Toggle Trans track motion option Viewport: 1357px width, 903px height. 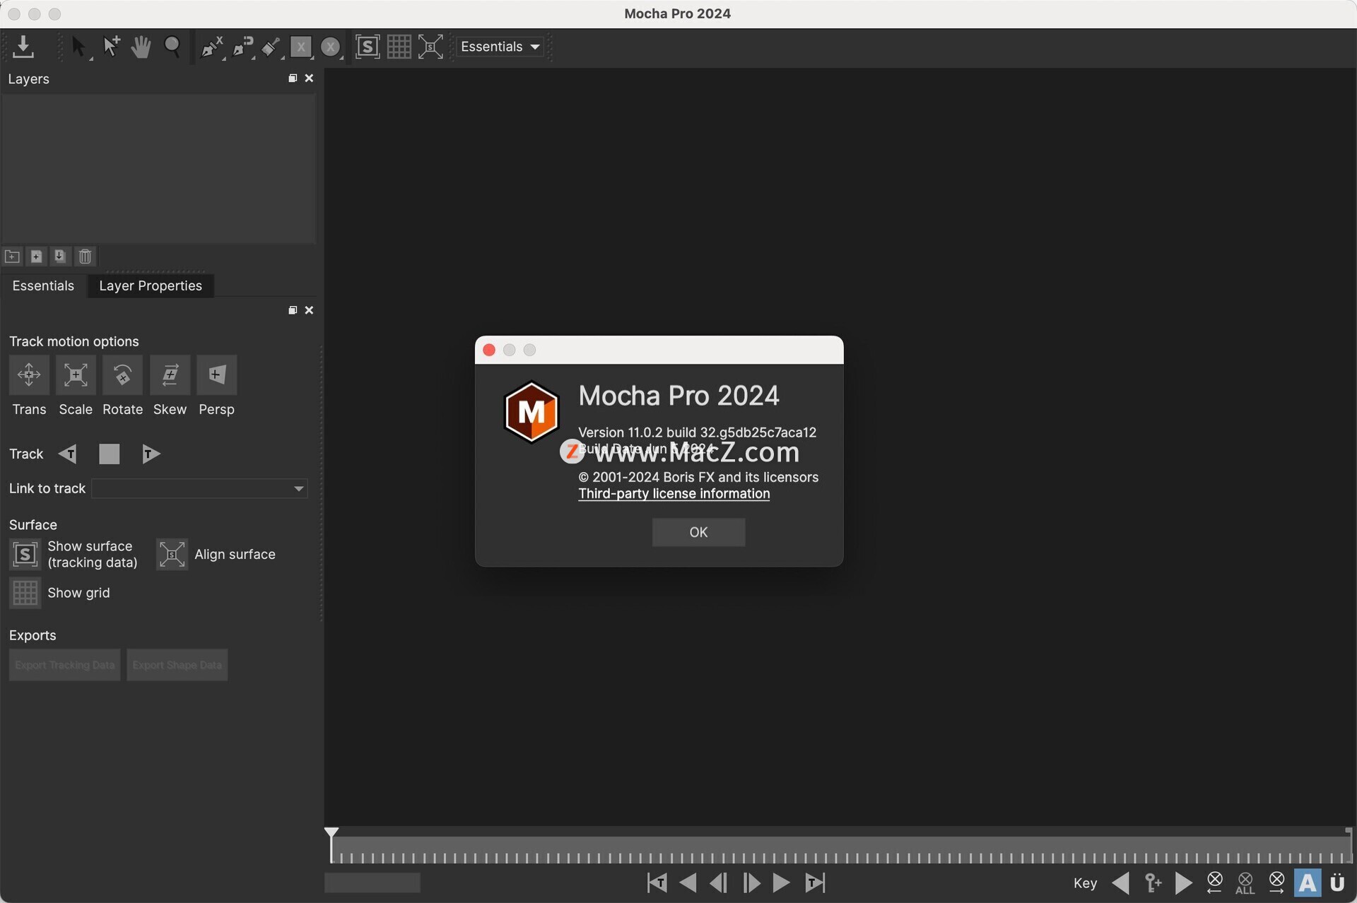[x=29, y=375]
